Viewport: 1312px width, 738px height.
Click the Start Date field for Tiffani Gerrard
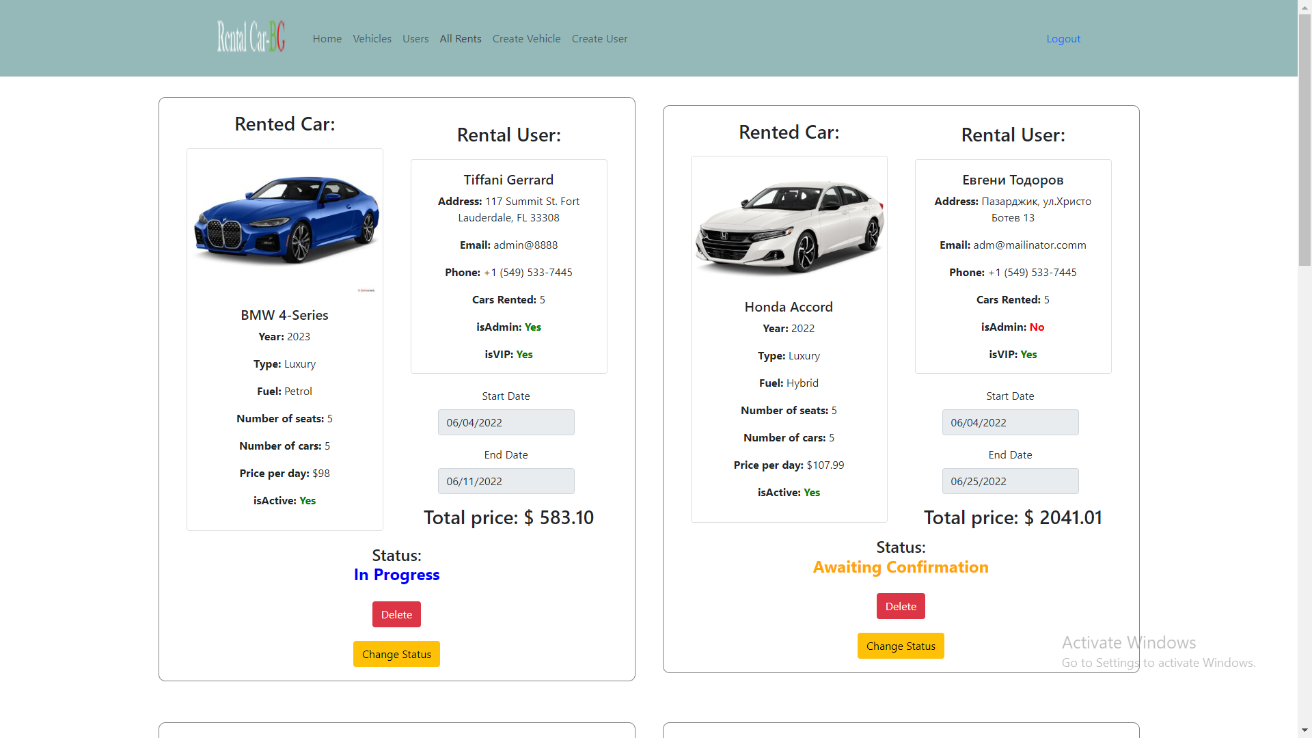click(506, 422)
